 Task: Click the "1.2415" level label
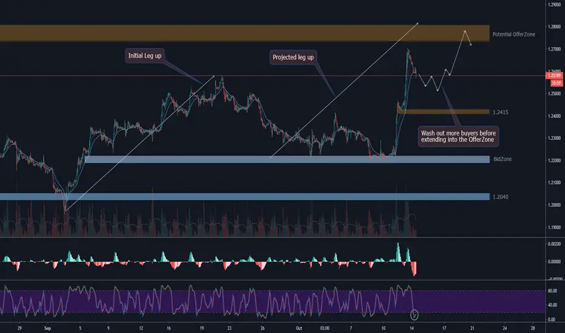pos(500,113)
